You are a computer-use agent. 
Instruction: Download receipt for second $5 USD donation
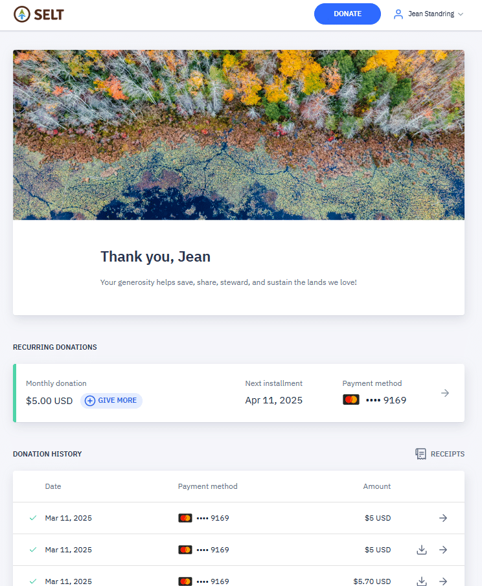(x=421, y=550)
